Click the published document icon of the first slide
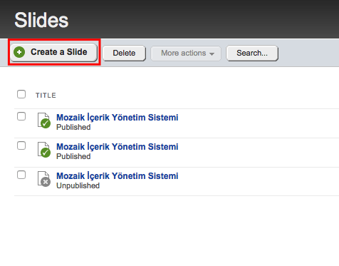Viewport: 339px width, 266px height. pos(44,121)
